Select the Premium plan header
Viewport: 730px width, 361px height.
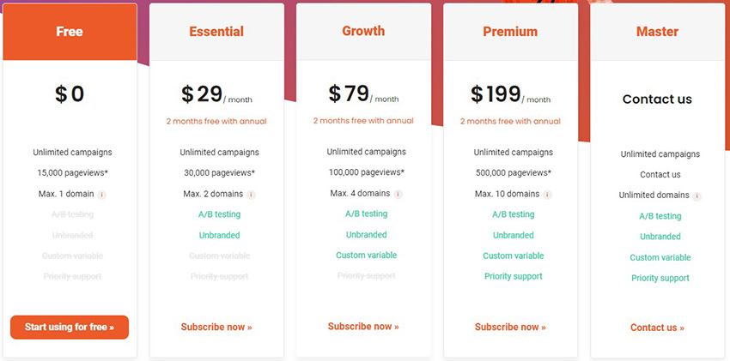pos(510,32)
